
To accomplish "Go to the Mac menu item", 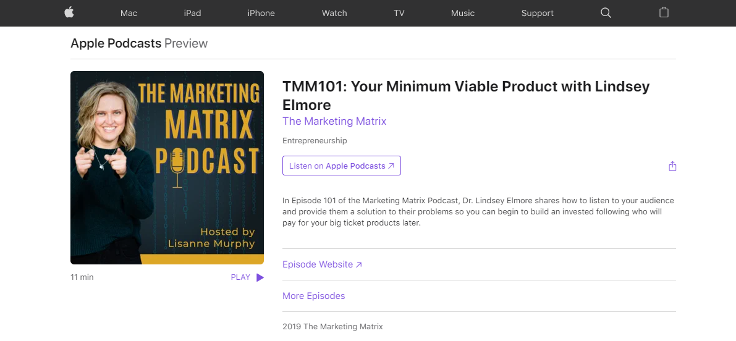I will click(129, 13).
